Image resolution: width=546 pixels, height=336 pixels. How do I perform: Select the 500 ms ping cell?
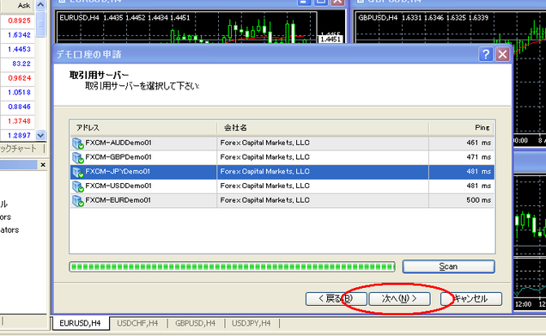(x=461, y=200)
